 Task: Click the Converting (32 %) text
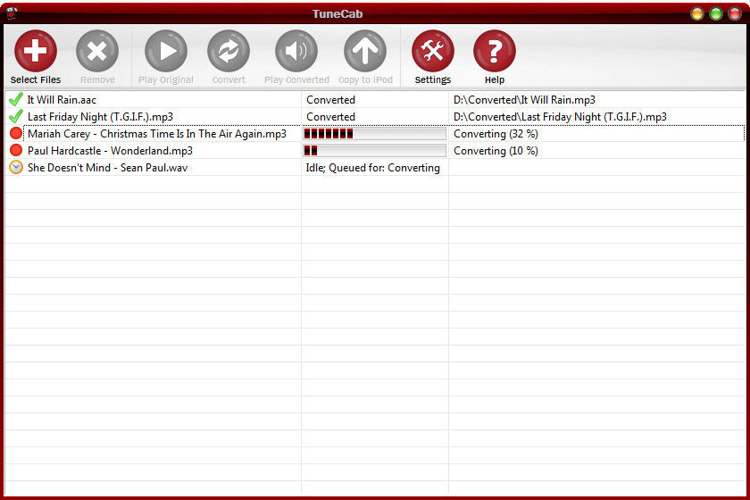(x=496, y=134)
